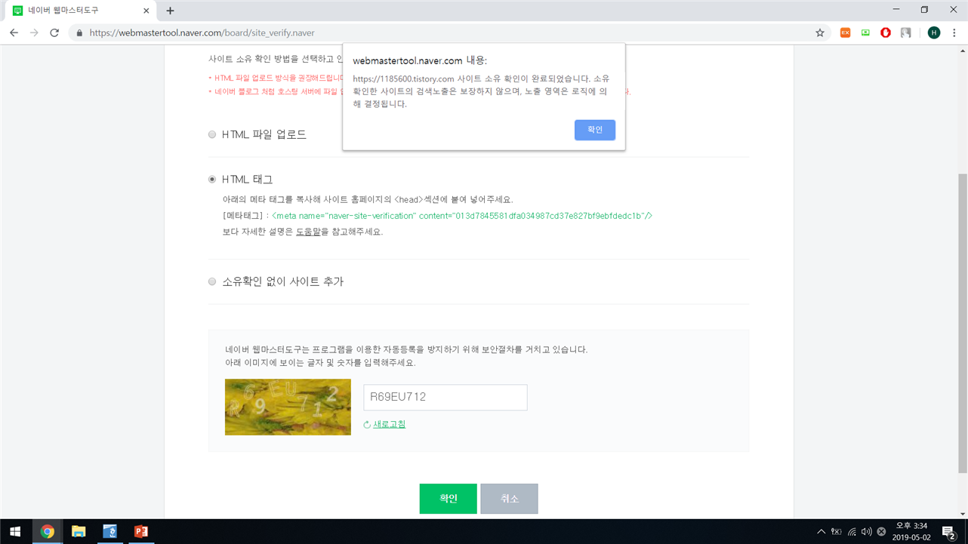968x544 pixels.
Task: Click the browser forward arrow
Action: click(34, 33)
